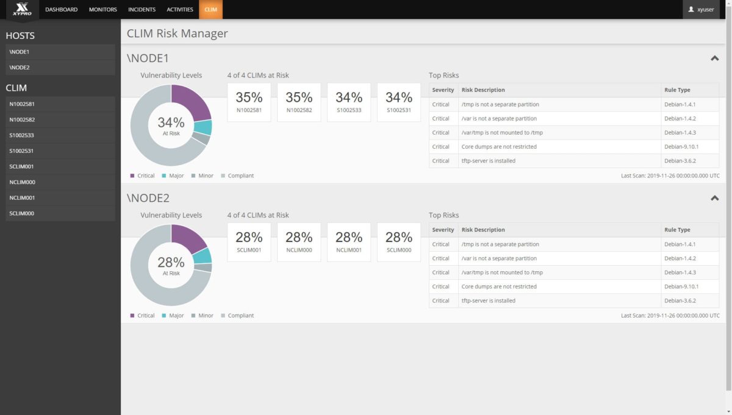Toggle the Critical legend swatch under \NODE1
This screenshot has width=732, height=415.
132,176
